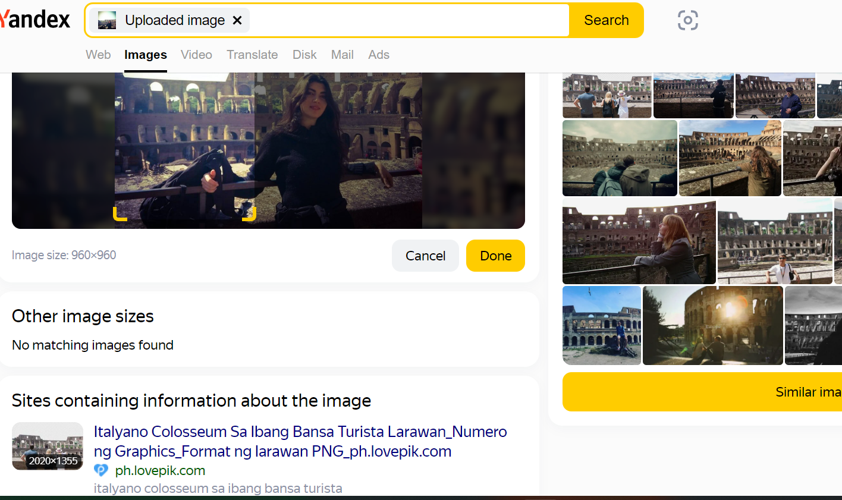This screenshot has width=842, height=500.
Task: Click the Yandex logo
Action: [36, 20]
